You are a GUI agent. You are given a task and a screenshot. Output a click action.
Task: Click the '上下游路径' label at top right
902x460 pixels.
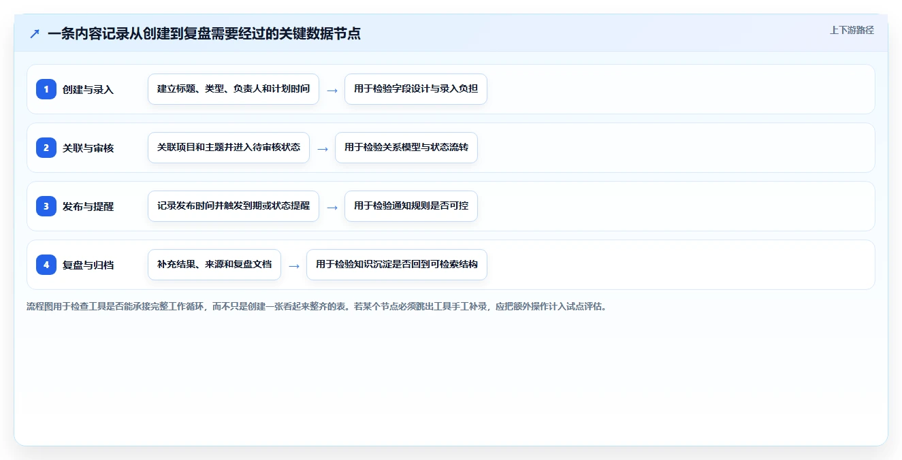tap(852, 31)
